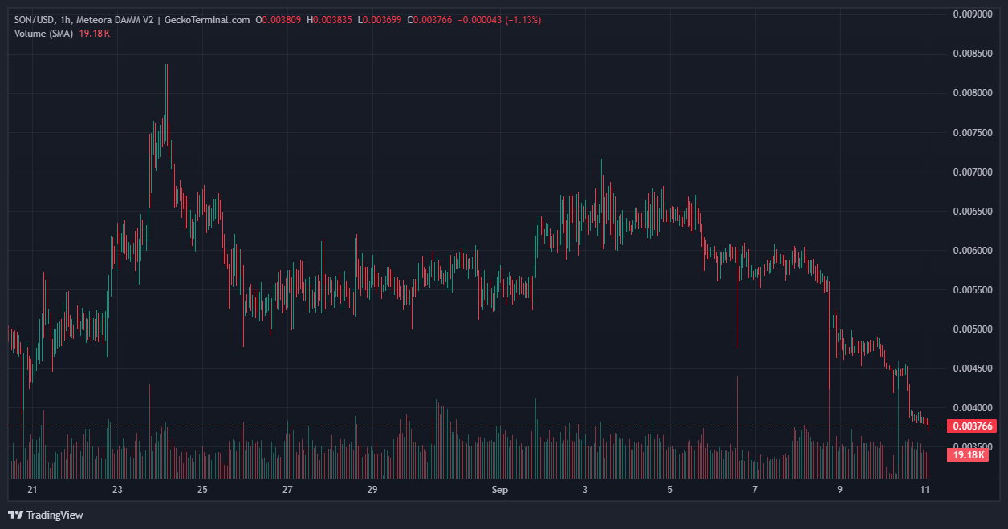Click the 0.007500 price axis label
Viewport: 1008px width, 529px height.
coord(972,132)
